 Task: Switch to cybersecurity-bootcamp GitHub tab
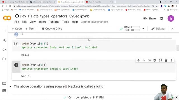(43, 2)
